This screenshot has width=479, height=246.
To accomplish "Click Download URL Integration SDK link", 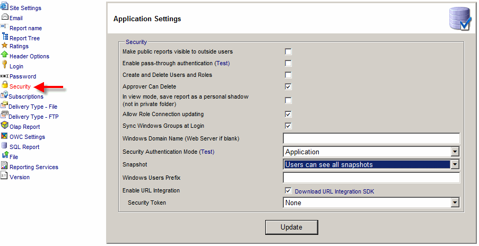I will pyautogui.click(x=335, y=191).
